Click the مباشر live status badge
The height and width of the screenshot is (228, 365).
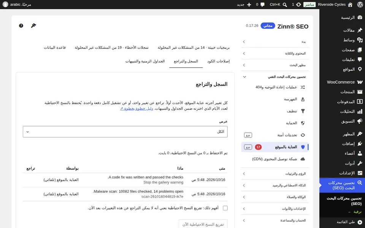pyautogui.click(x=309, y=5)
